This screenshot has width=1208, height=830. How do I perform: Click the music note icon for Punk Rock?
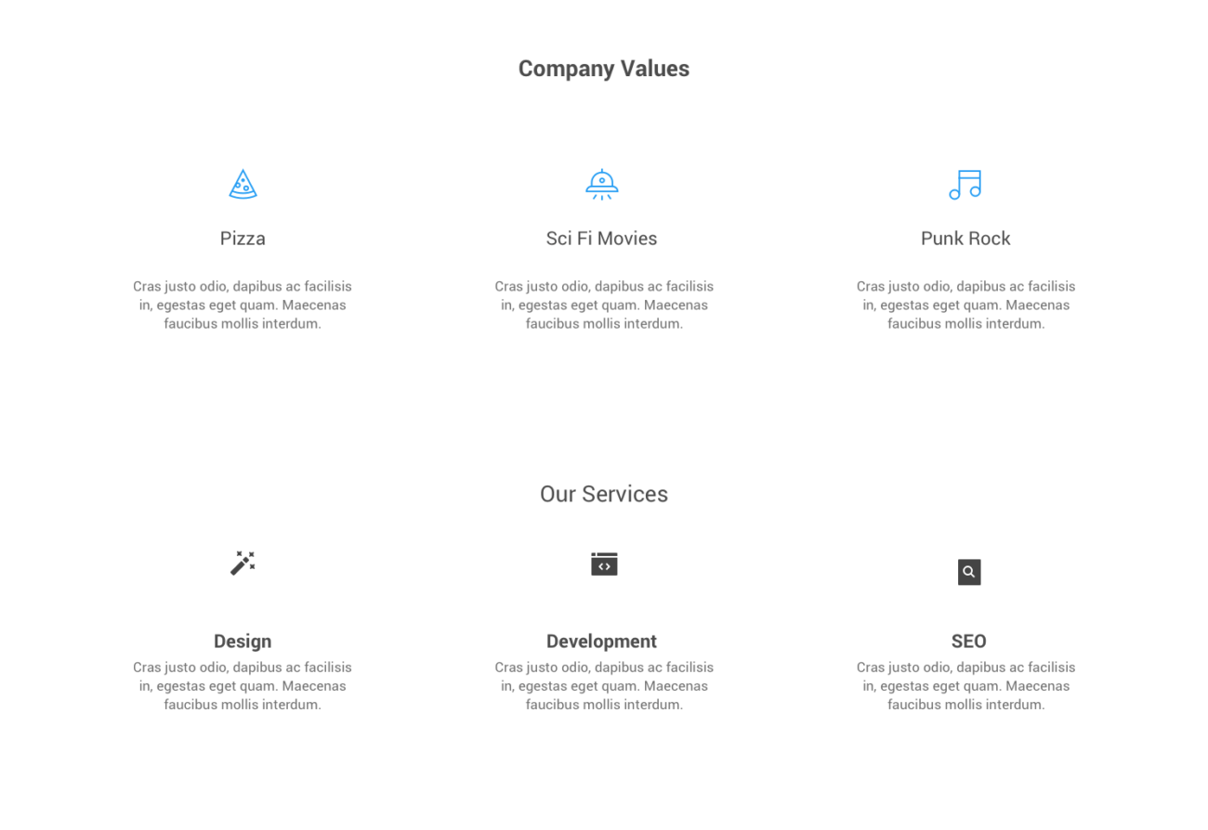coord(965,185)
